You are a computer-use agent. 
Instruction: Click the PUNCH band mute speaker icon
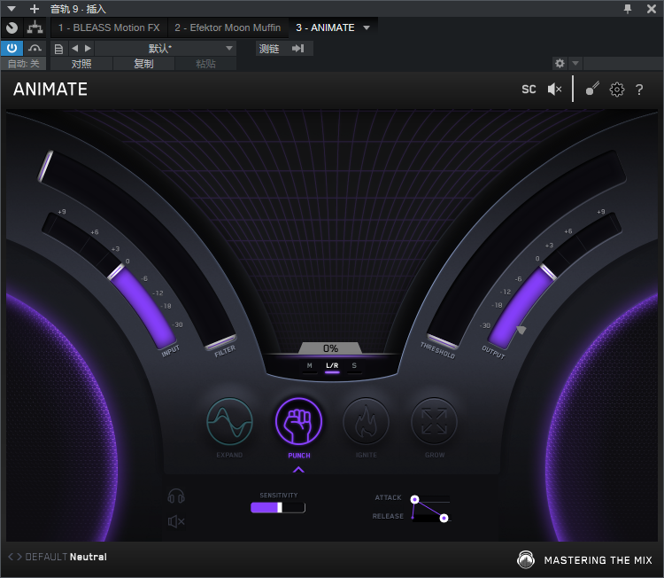click(176, 521)
